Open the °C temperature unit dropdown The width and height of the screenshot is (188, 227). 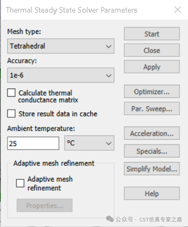[x=89, y=143]
